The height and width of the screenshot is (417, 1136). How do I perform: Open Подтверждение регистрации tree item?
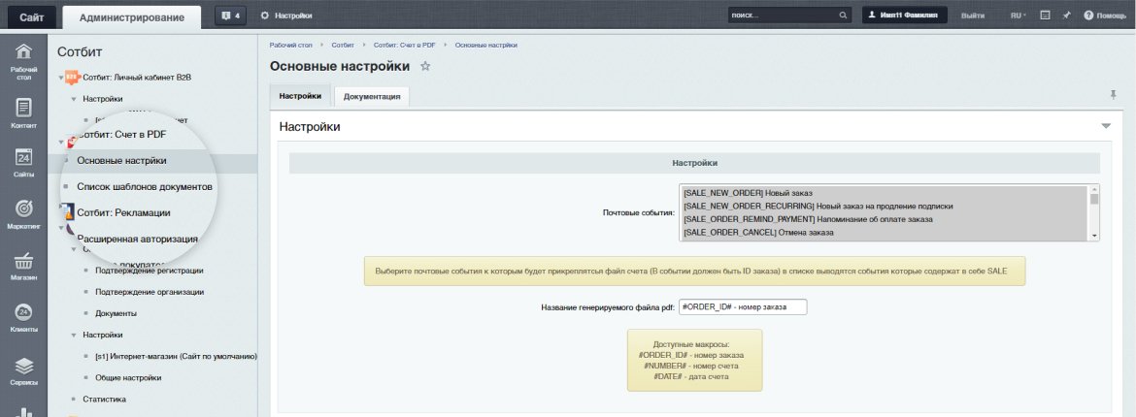click(150, 271)
